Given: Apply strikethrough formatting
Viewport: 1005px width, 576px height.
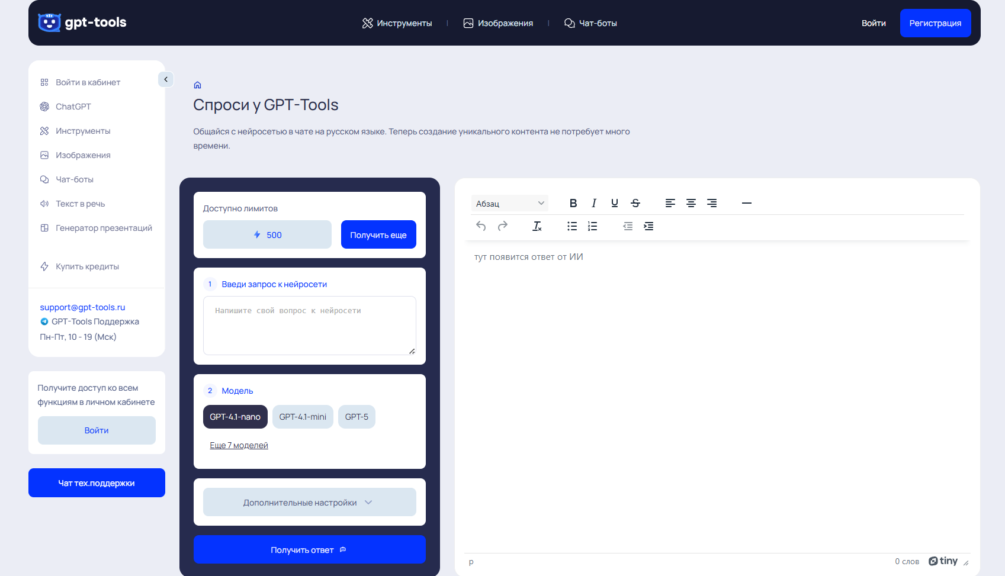Looking at the screenshot, I should [x=635, y=202].
